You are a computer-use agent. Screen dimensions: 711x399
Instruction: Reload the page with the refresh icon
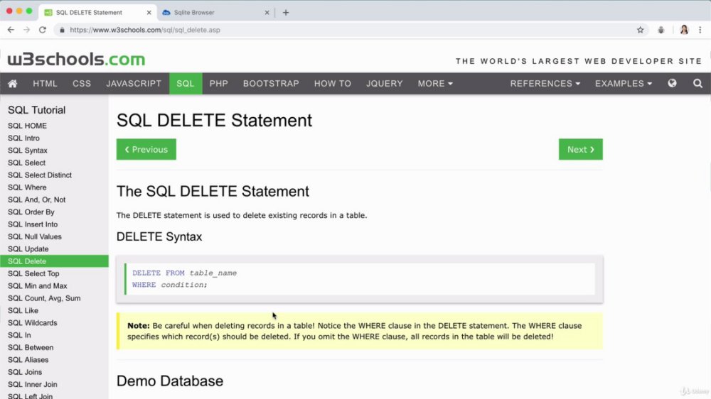pos(43,30)
